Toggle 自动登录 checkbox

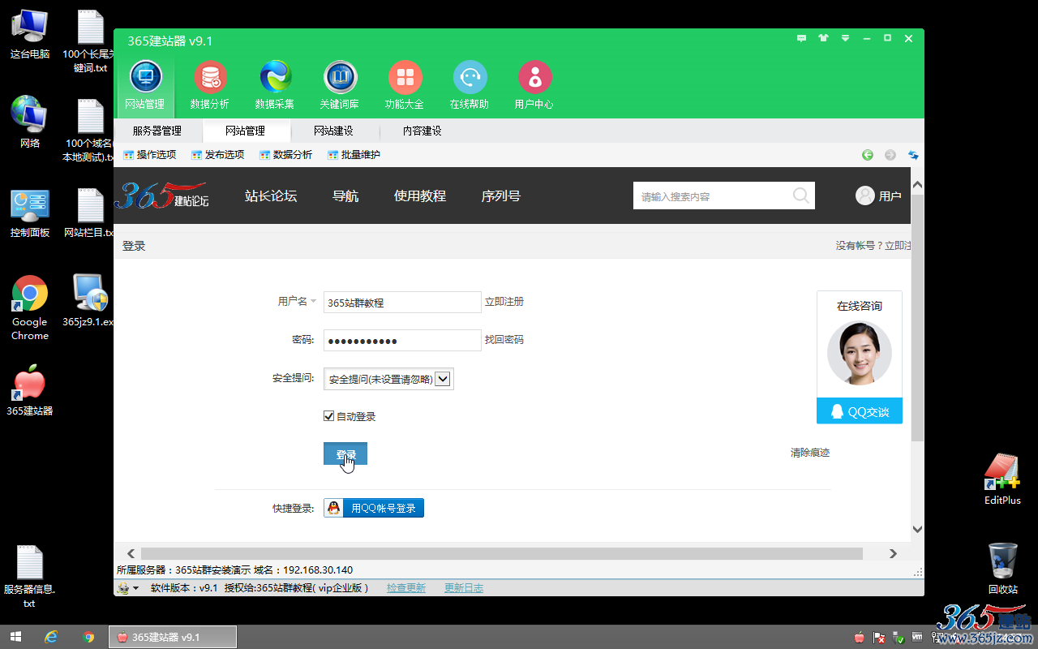tap(328, 416)
